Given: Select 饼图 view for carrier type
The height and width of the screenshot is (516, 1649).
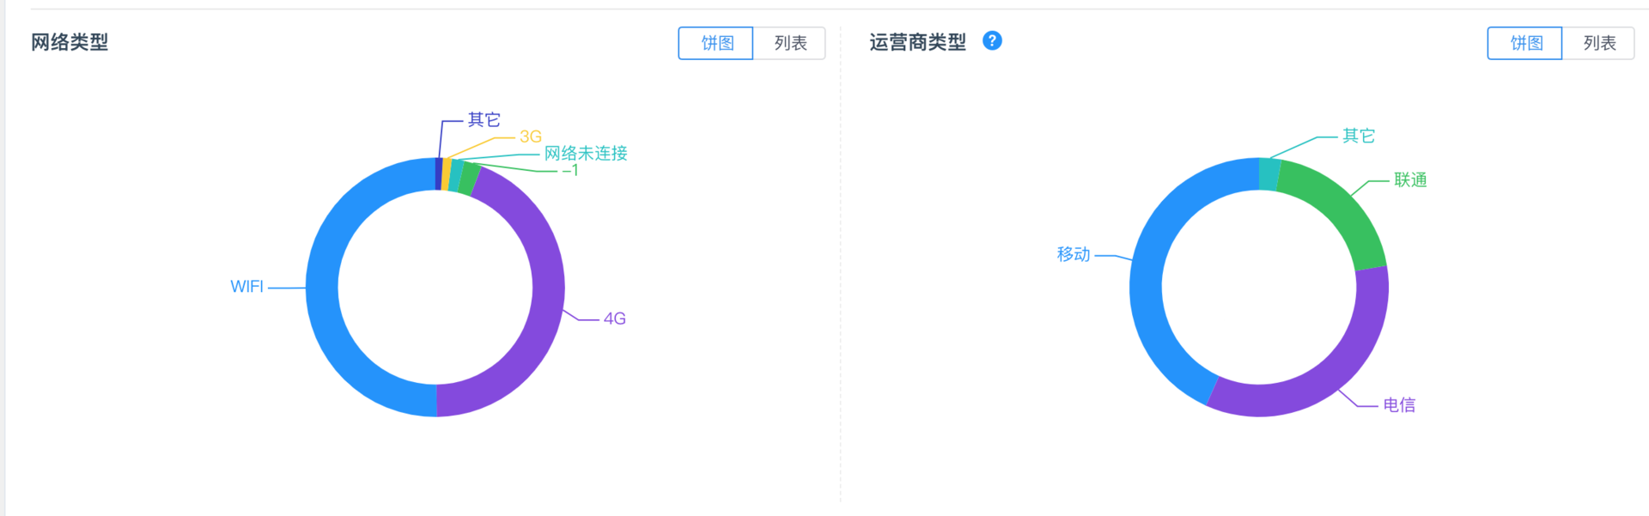Looking at the screenshot, I should pos(1525,43).
